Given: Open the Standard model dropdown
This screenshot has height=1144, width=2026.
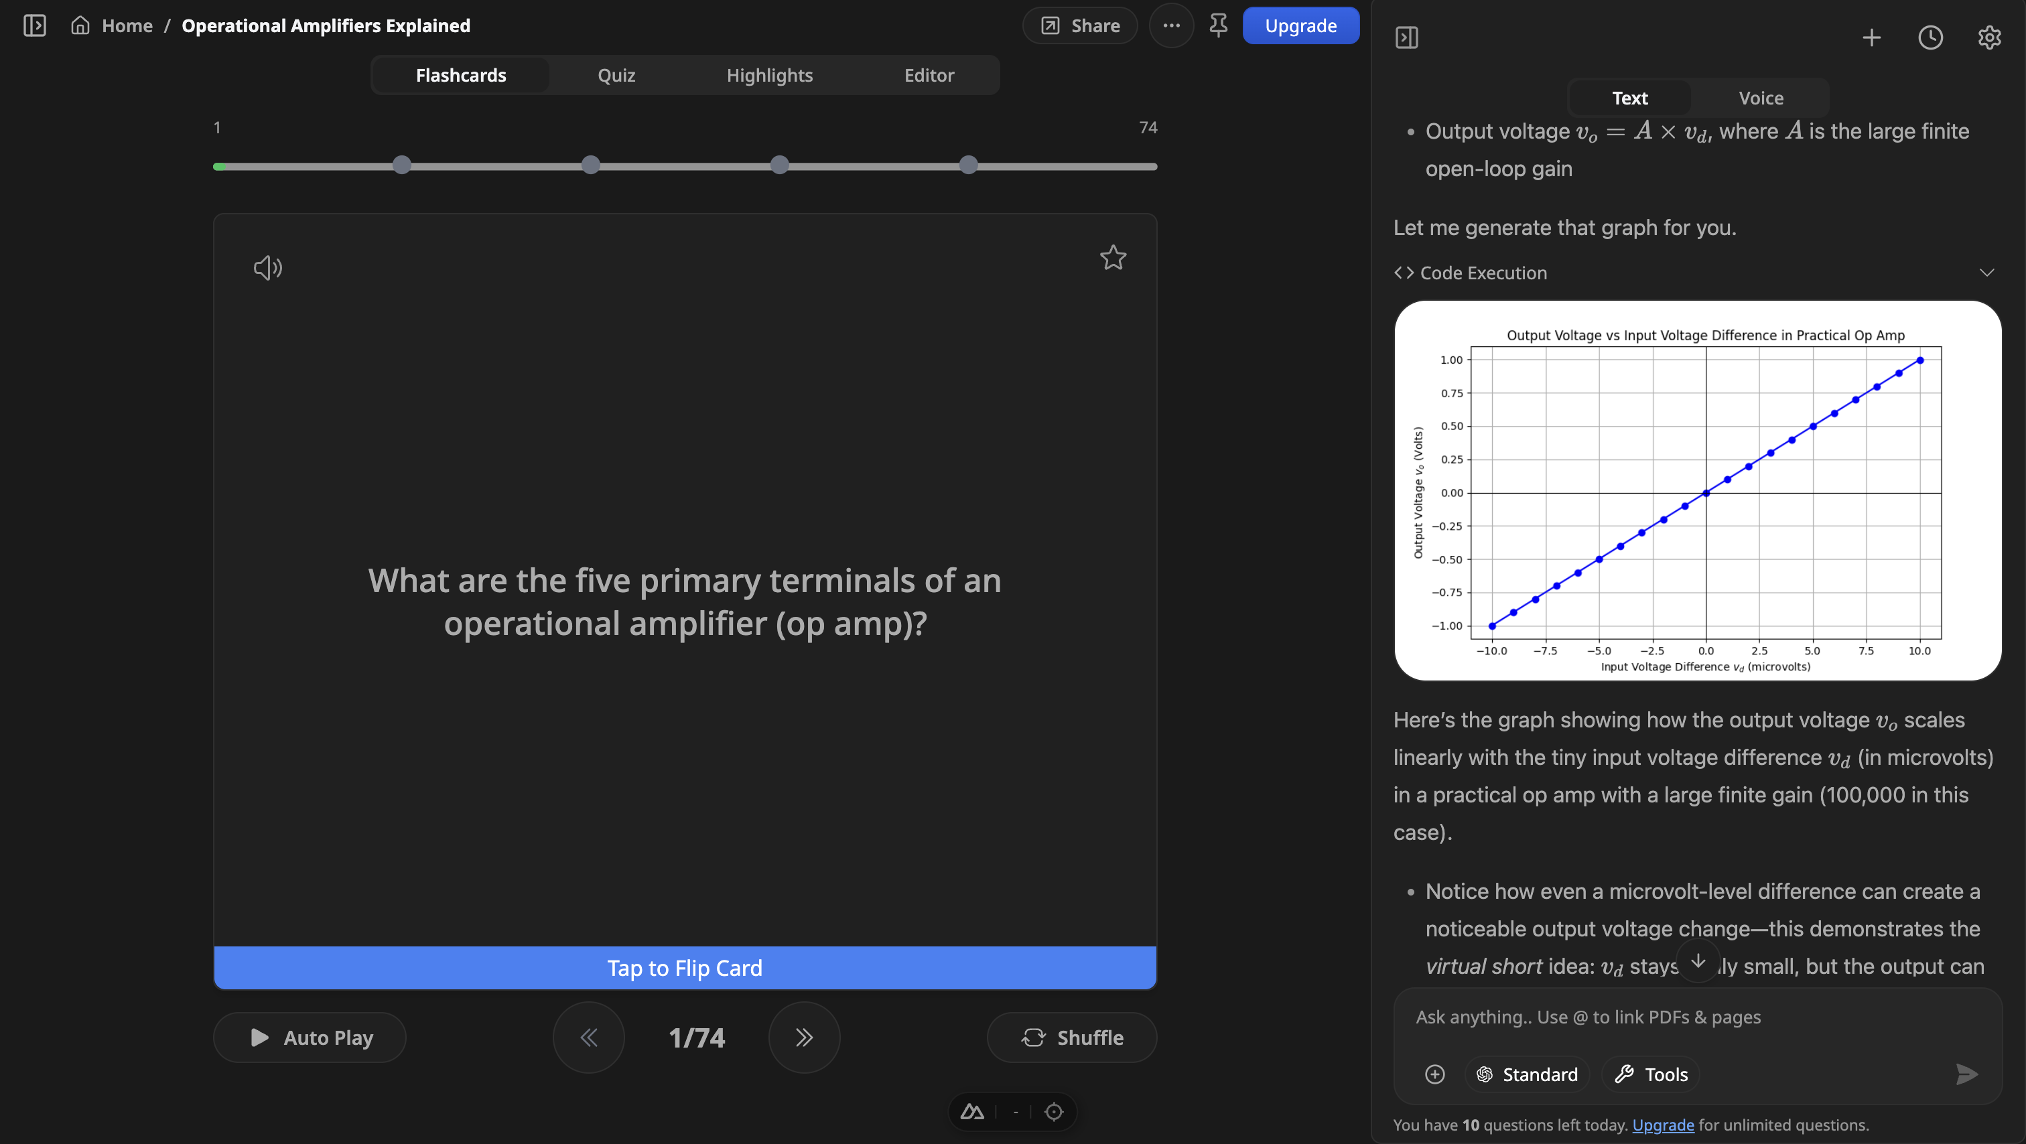Looking at the screenshot, I should (x=1528, y=1074).
